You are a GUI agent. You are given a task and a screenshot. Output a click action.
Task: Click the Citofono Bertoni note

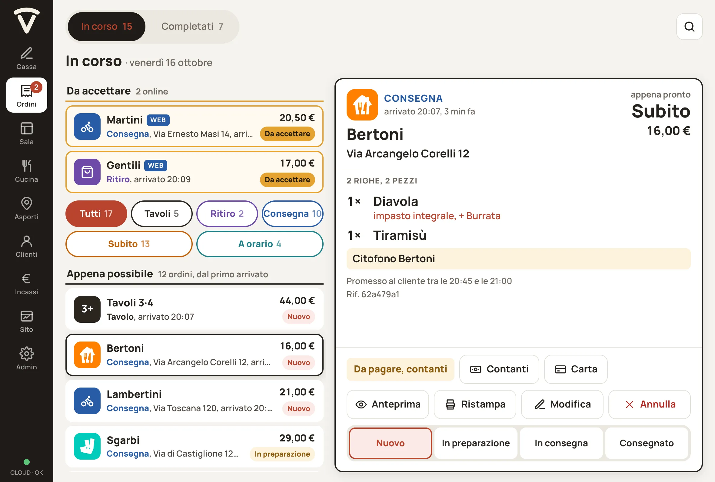point(518,259)
